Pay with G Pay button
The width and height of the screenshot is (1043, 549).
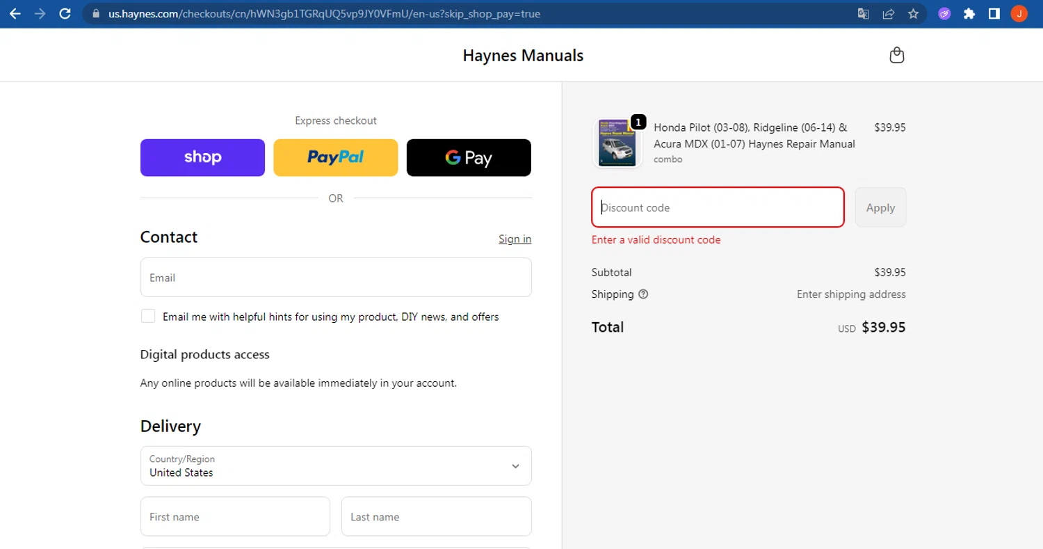[x=469, y=157]
